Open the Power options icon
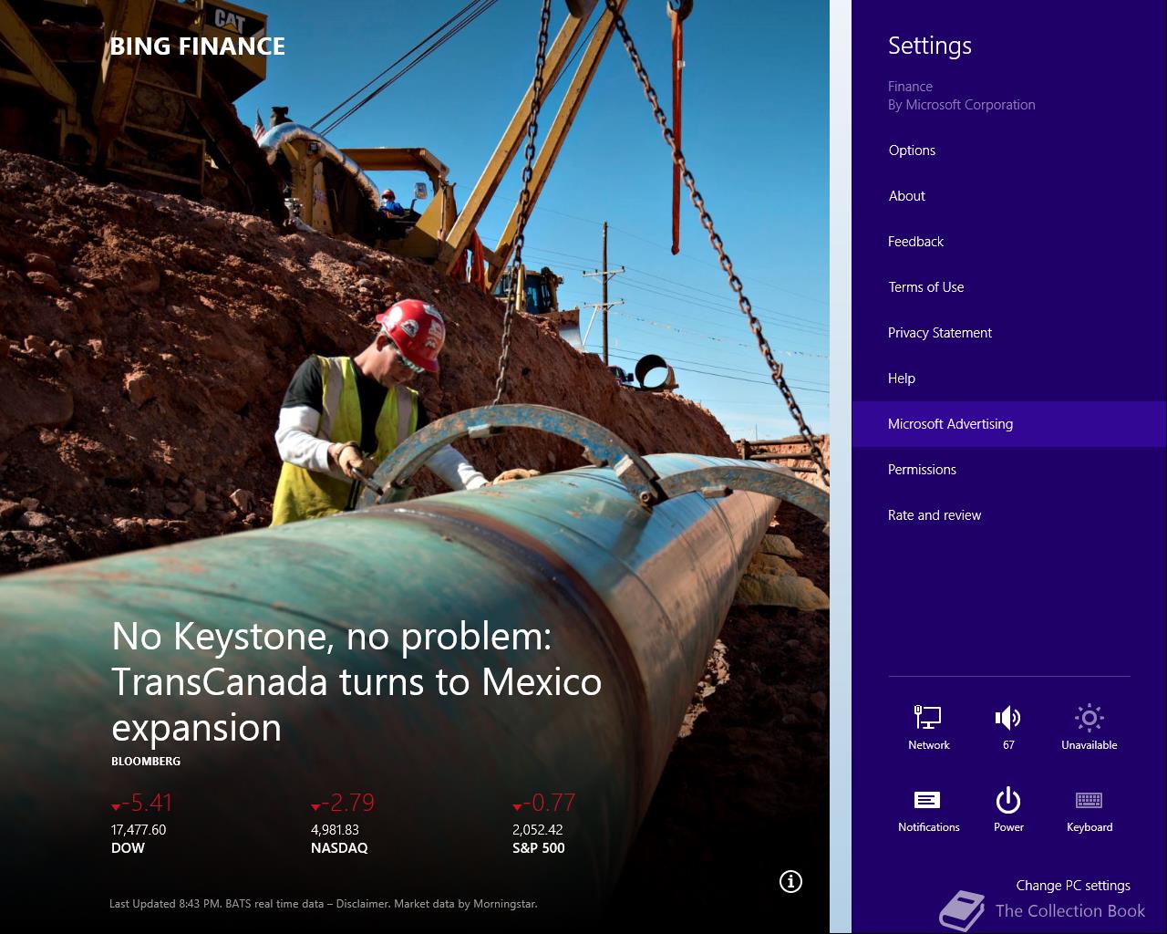Screen dimensions: 1167x934 coord(1008,810)
